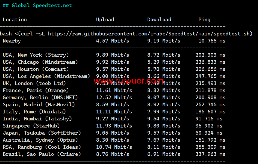Screen dimensions: 258x164
Task: Click the Nearby row label
Action: point(12,41)
